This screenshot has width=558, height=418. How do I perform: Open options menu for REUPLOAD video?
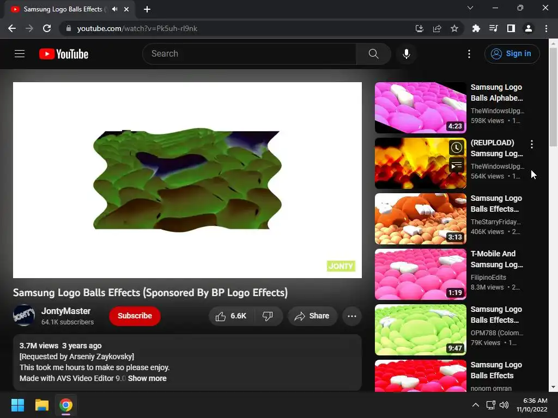[x=532, y=144]
